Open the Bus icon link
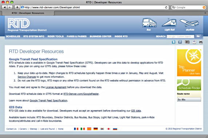 [x=149, y=25]
